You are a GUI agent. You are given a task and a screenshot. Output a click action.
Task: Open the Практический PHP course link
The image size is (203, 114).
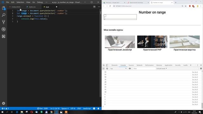152,50
